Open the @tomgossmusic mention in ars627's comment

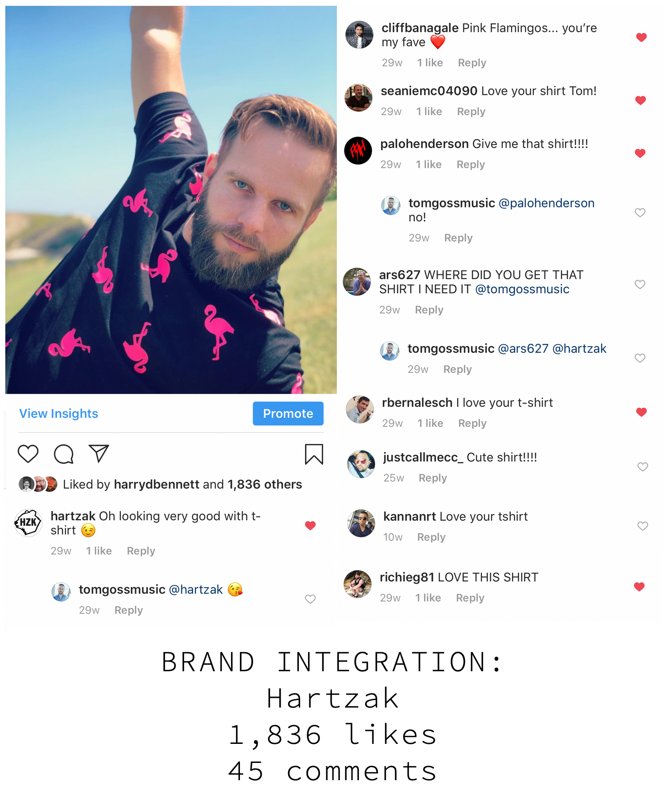click(x=522, y=289)
